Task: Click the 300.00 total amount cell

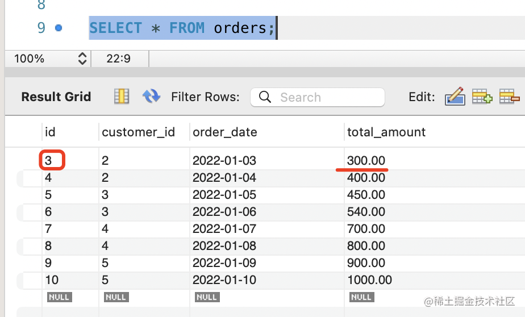Action: coord(366,161)
